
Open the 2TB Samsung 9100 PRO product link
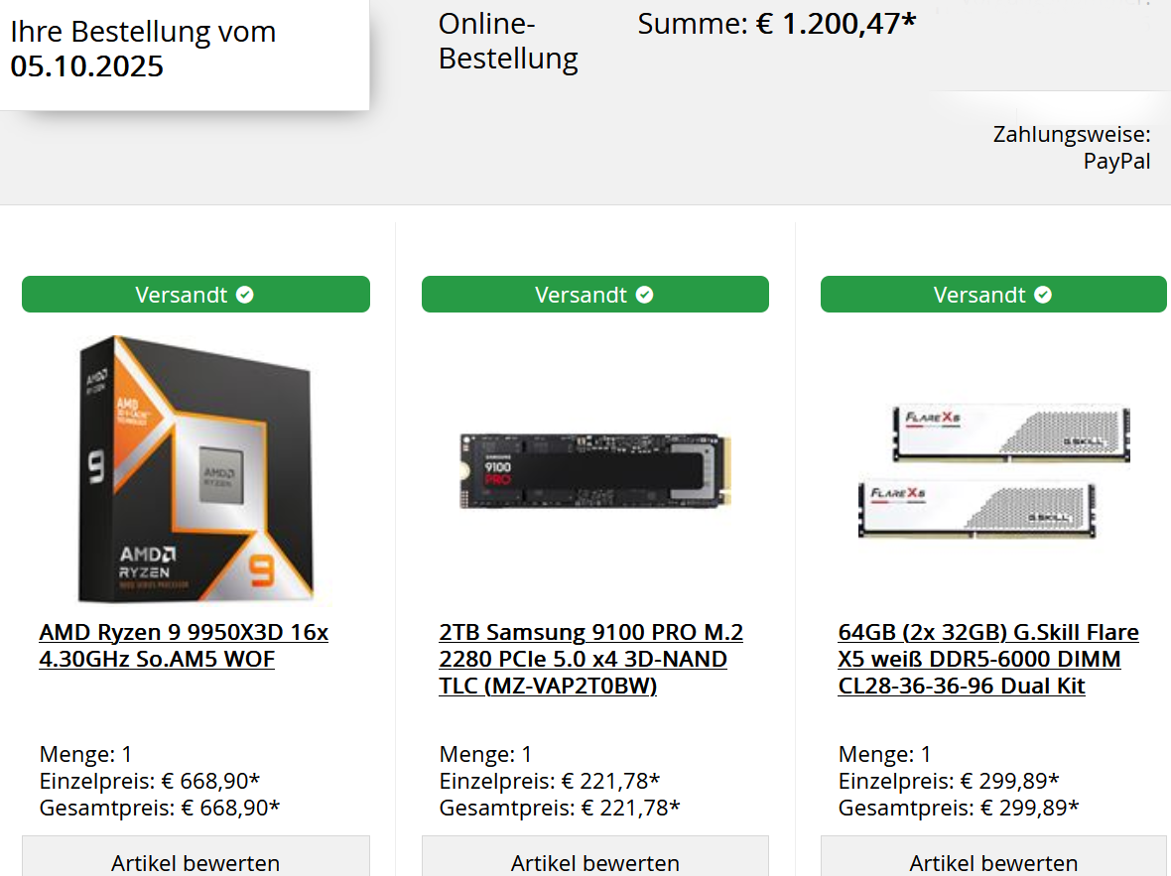pos(590,659)
